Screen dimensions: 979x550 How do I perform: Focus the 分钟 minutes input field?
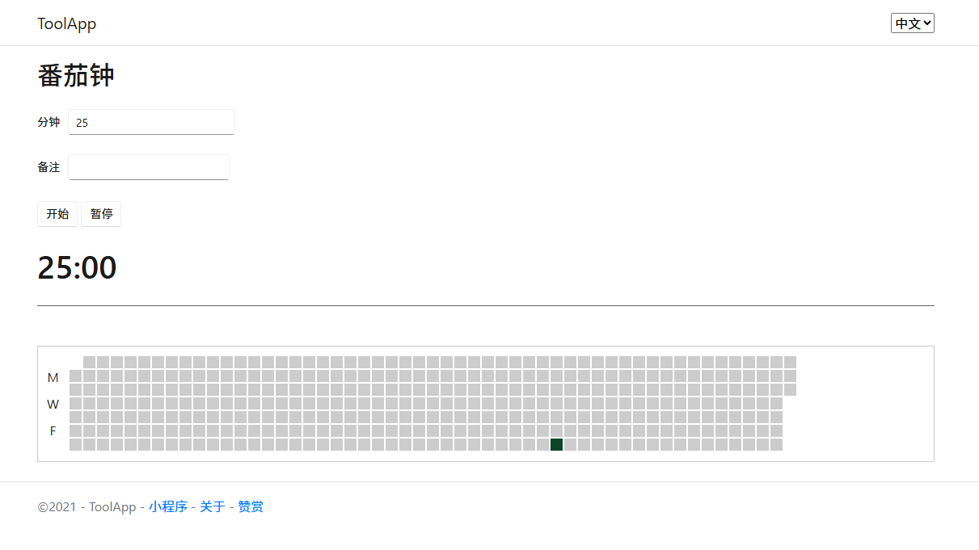point(151,122)
